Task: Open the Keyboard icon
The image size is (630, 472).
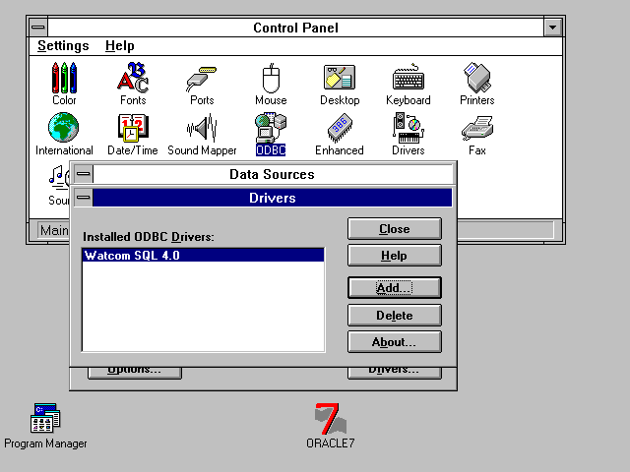Action: click(x=408, y=79)
